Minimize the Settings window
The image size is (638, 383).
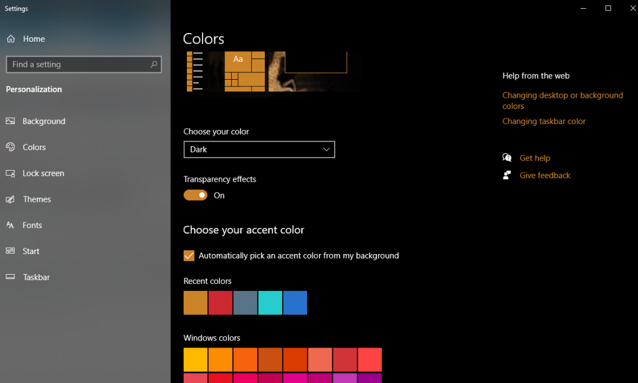(583, 8)
